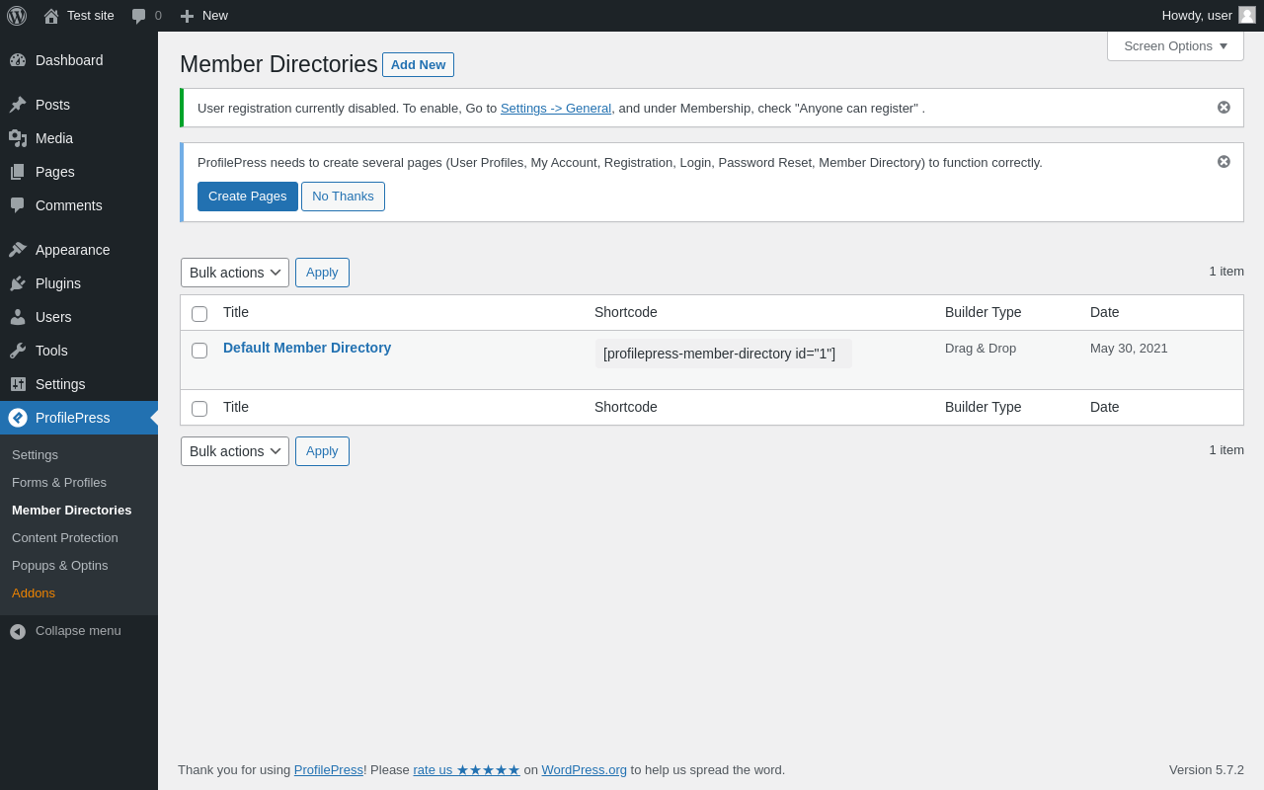This screenshot has width=1264, height=790.
Task: Click the Test site name in admin bar
Action: 91,16
